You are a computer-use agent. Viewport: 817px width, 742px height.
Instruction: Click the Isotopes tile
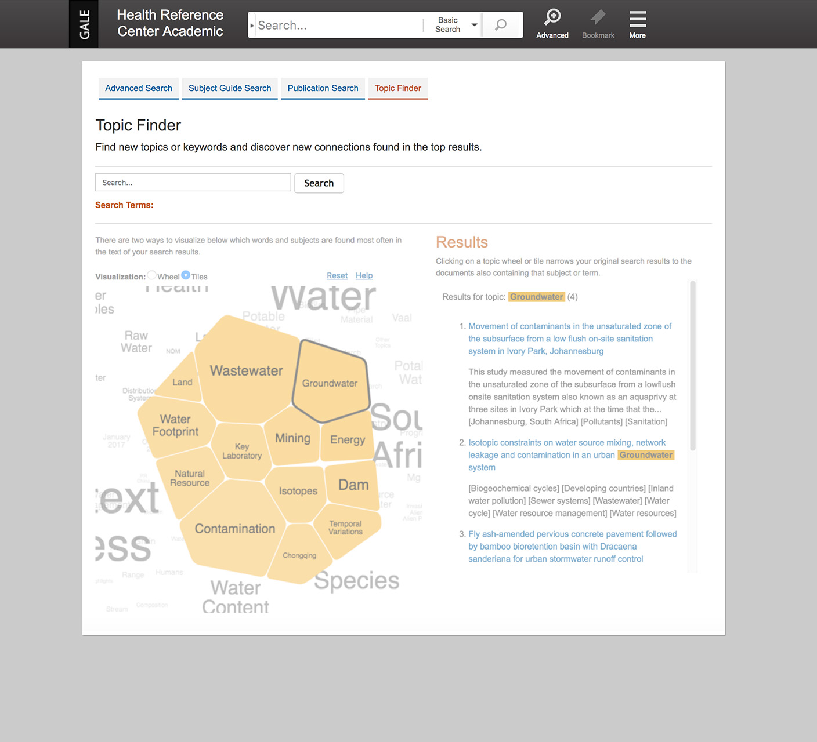tap(298, 491)
